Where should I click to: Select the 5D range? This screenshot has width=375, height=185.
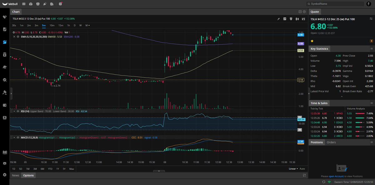pyautogui.click(x=21, y=169)
